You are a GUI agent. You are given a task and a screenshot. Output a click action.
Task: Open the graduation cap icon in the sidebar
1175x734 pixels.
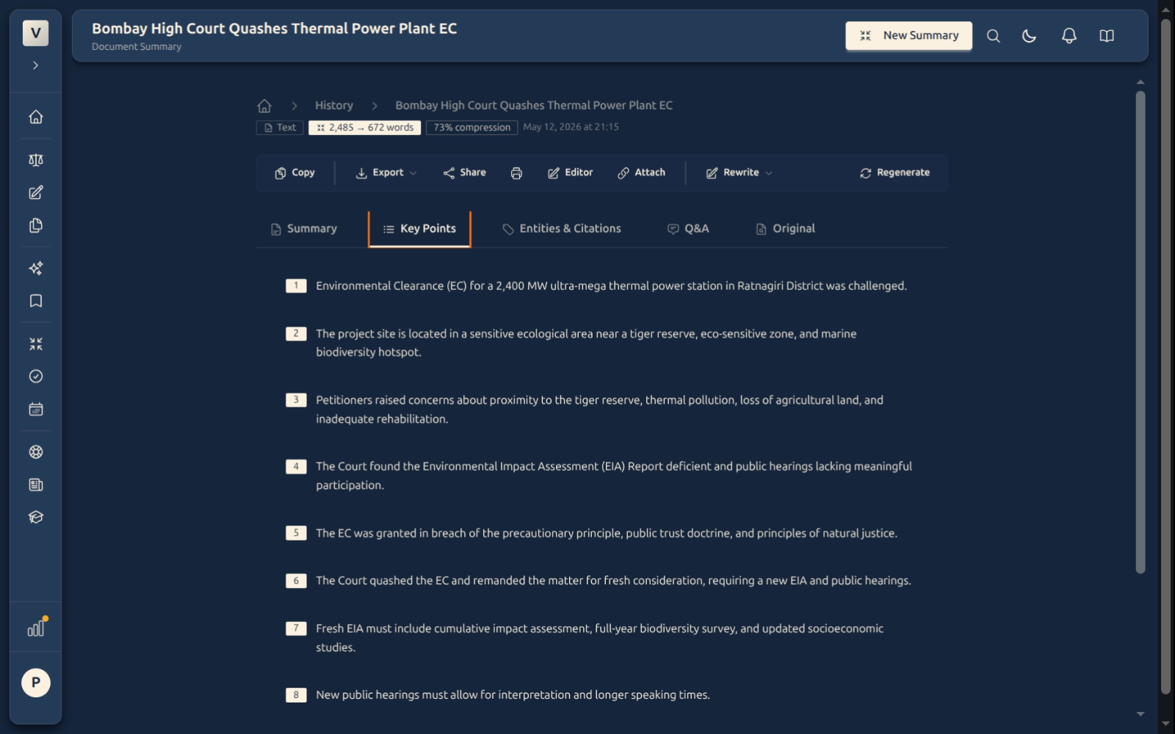[x=35, y=517]
